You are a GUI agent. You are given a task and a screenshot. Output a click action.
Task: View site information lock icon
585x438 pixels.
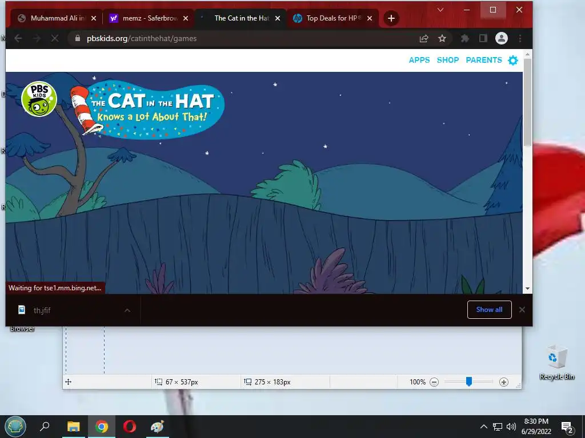click(78, 38)
